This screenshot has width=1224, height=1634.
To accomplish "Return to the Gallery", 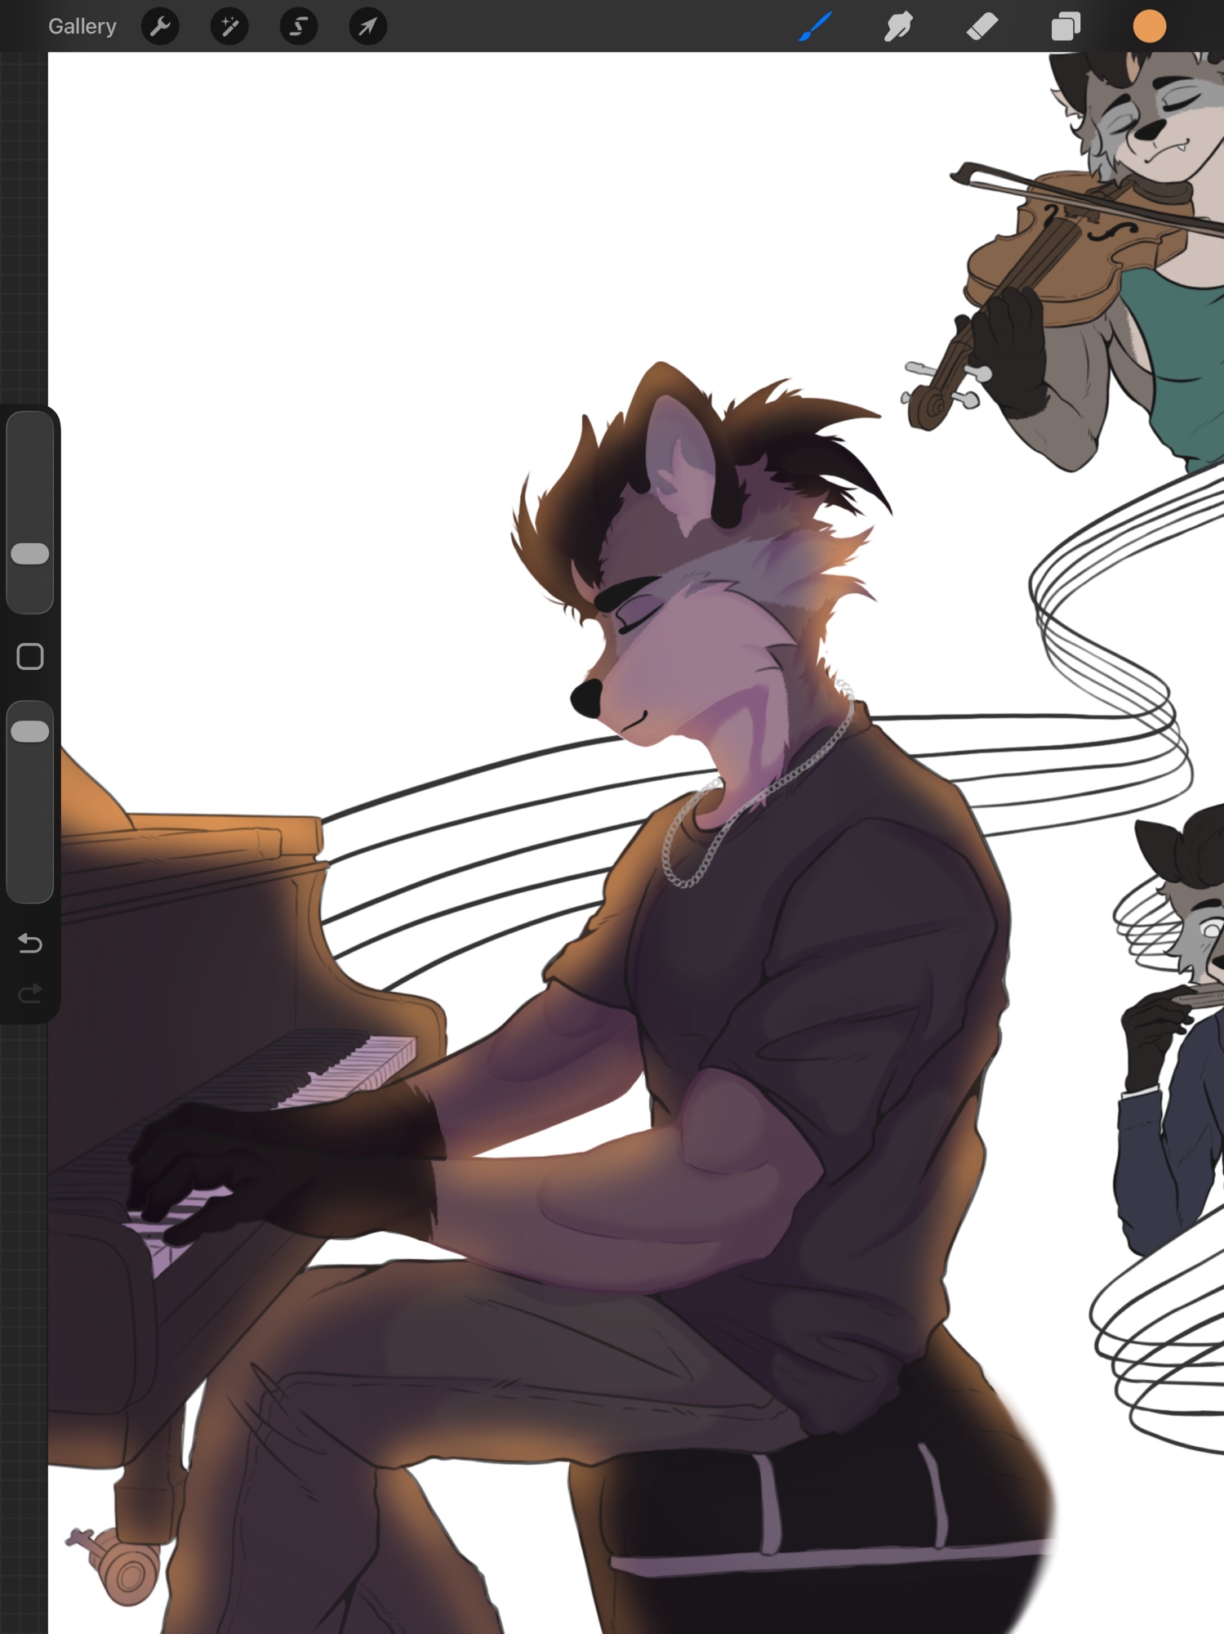I will click(82, 26).
